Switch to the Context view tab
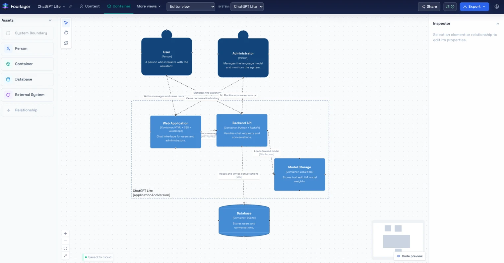Screen dimensions: 504x263 coord(90,6)
